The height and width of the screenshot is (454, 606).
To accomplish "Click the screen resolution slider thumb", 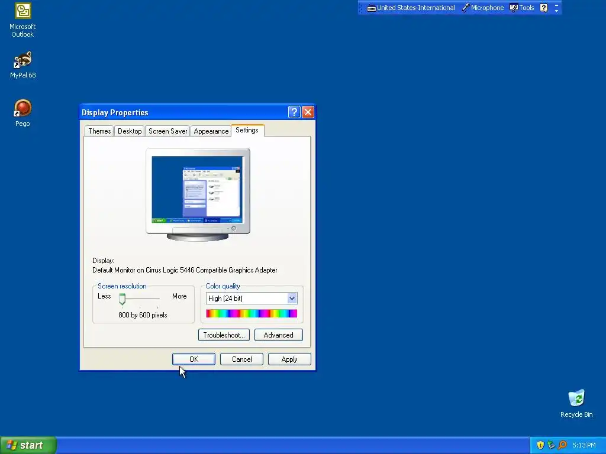I will coord(122,299).
